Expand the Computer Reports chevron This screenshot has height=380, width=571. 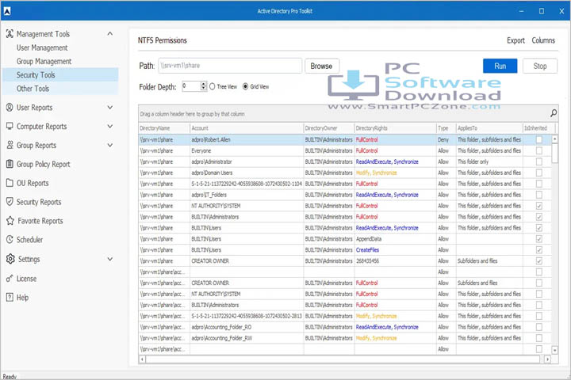110,126
